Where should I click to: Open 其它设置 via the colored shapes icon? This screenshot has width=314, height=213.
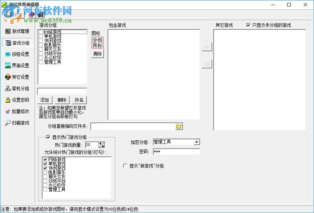(8, 77)
